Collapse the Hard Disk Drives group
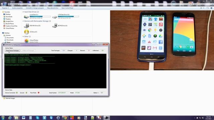Image resolution: width=214 pixels, height=120 pixels. 23,12
